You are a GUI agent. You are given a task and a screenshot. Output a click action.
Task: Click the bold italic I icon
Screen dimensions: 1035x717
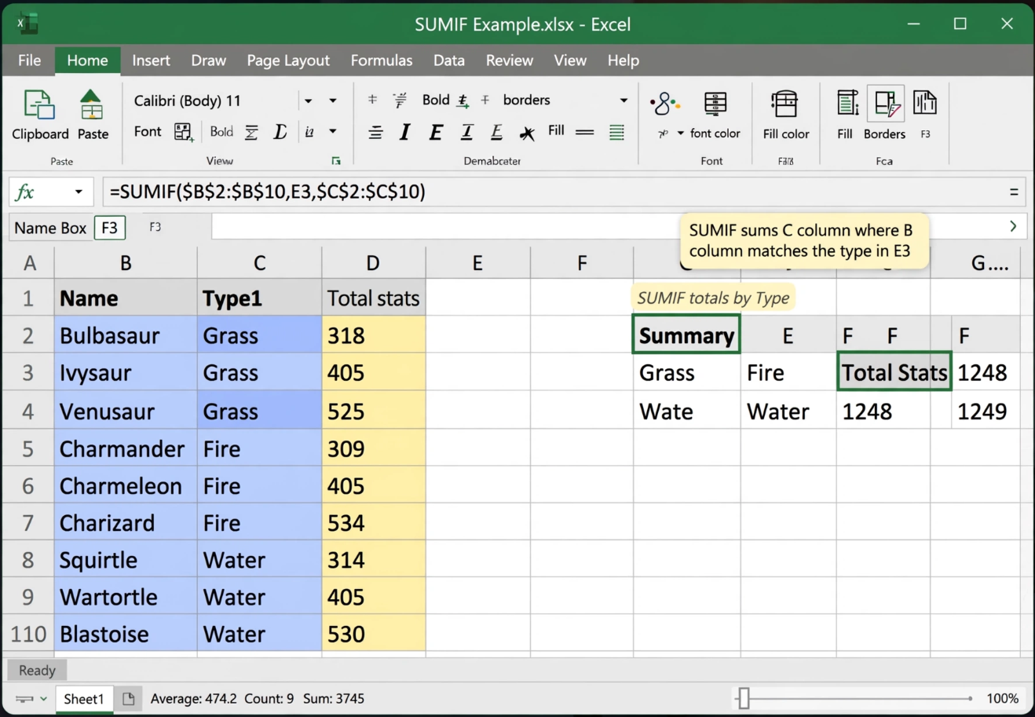click(x=405, y=133)
